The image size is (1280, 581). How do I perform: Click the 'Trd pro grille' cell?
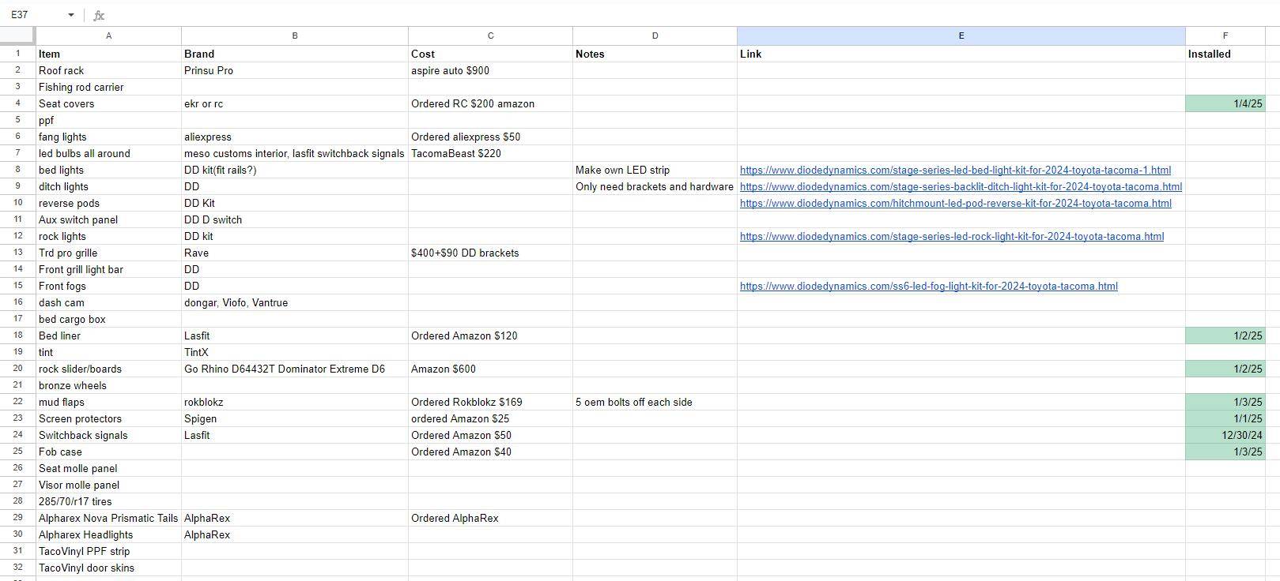coord(108,253)
